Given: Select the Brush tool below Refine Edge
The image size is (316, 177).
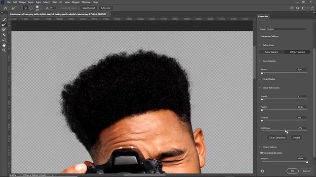Looking at the screenshot, I should tap(4, 29).
